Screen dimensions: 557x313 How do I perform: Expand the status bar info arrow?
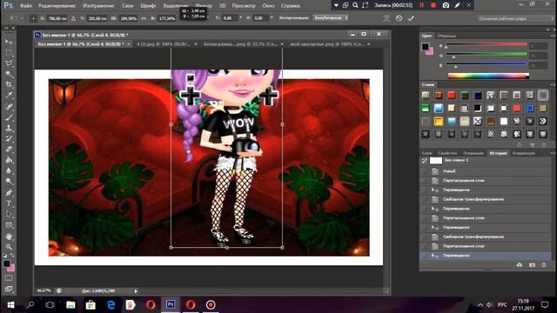pos(136,291)
